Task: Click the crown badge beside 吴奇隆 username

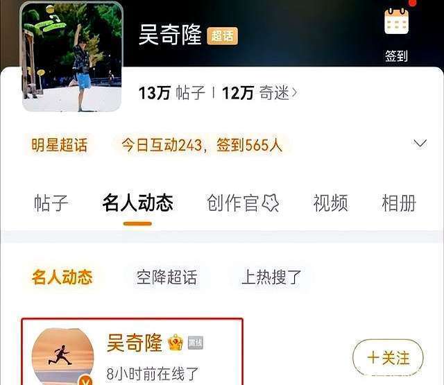Action: tap(176, 342)
